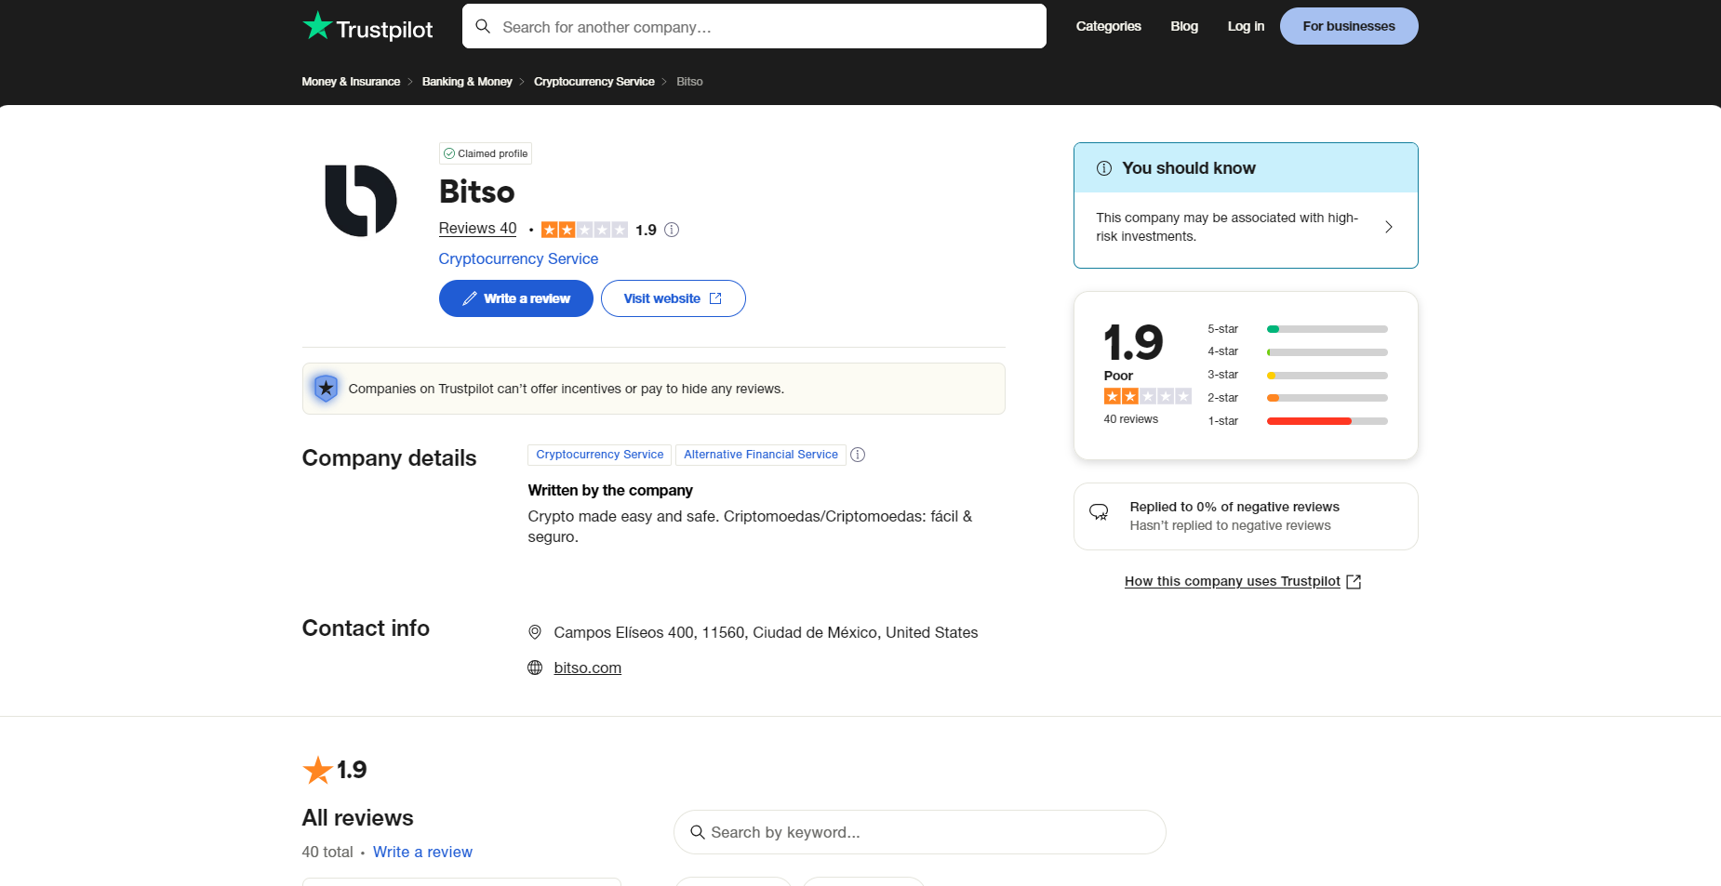Click the globe icon beside bitso.com
The height and width of the screenshot is (886, 1721).
[x=535, y=668]
